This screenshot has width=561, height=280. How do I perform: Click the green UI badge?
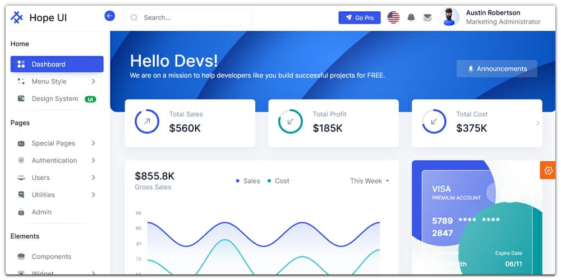pyautogui.click(x=90, y=99)
